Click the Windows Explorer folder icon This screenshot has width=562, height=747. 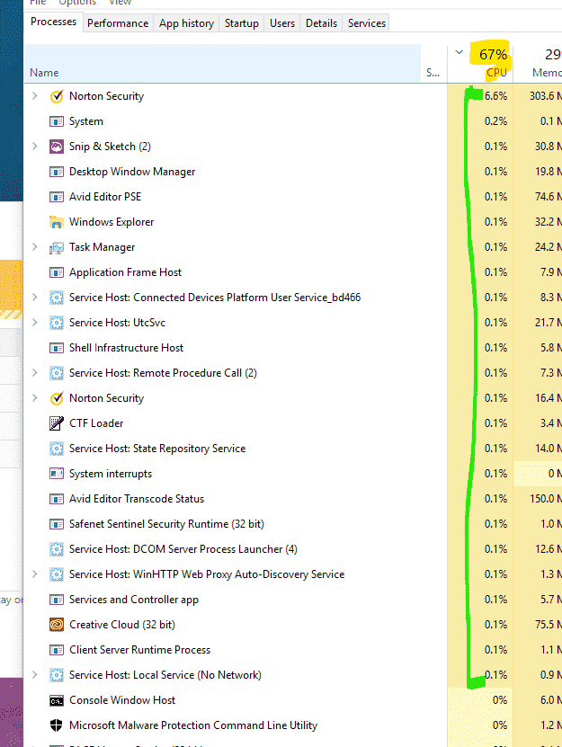click(57, 222)
